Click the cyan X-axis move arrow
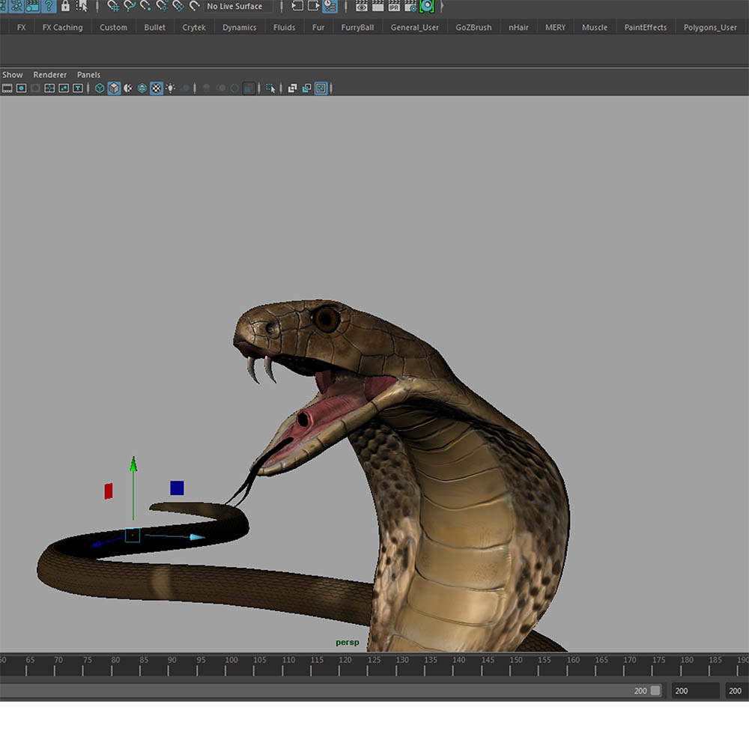Viewport: 749px width, 749px height. pyautogui.click(x=197, y=537)
